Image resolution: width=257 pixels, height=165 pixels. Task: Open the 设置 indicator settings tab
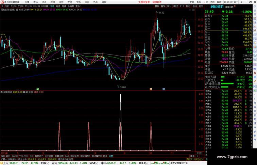tap(111, 156)
